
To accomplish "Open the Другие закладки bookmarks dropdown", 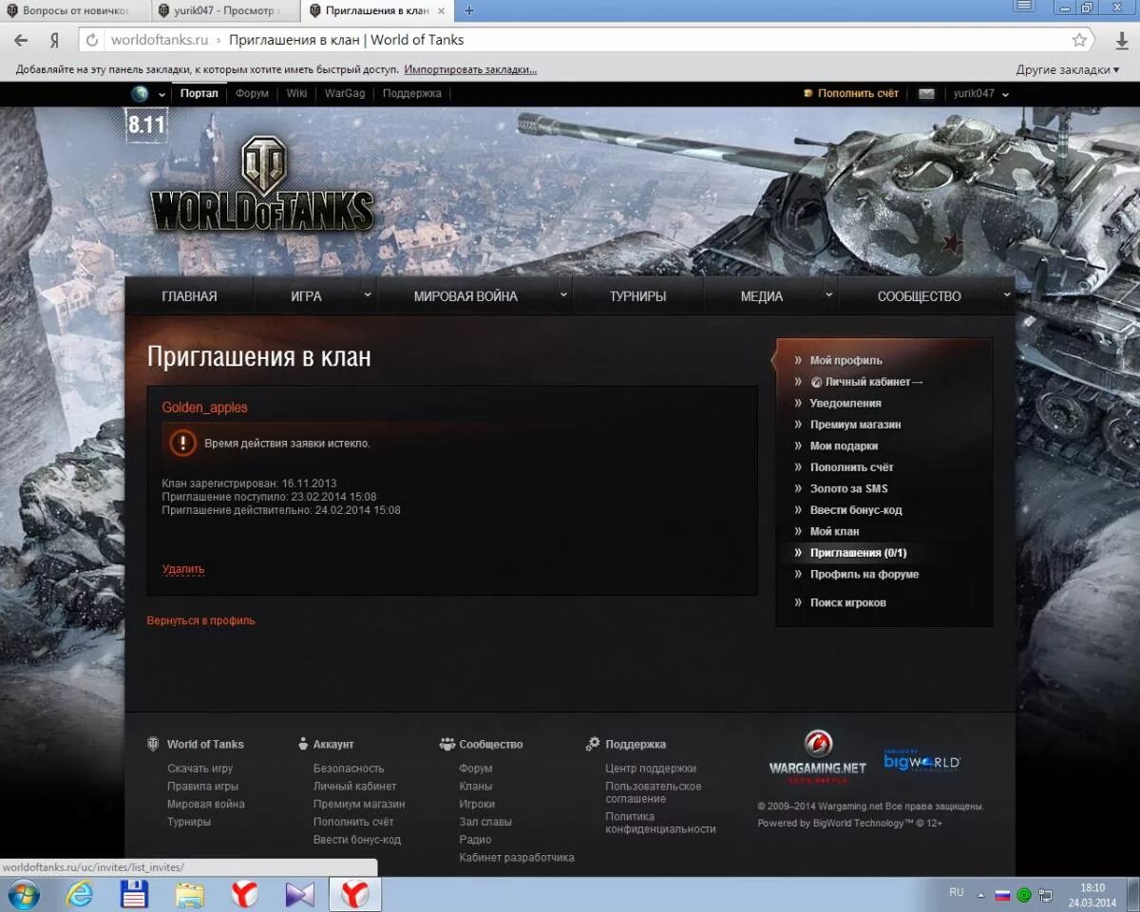I will click(1068, 69).
